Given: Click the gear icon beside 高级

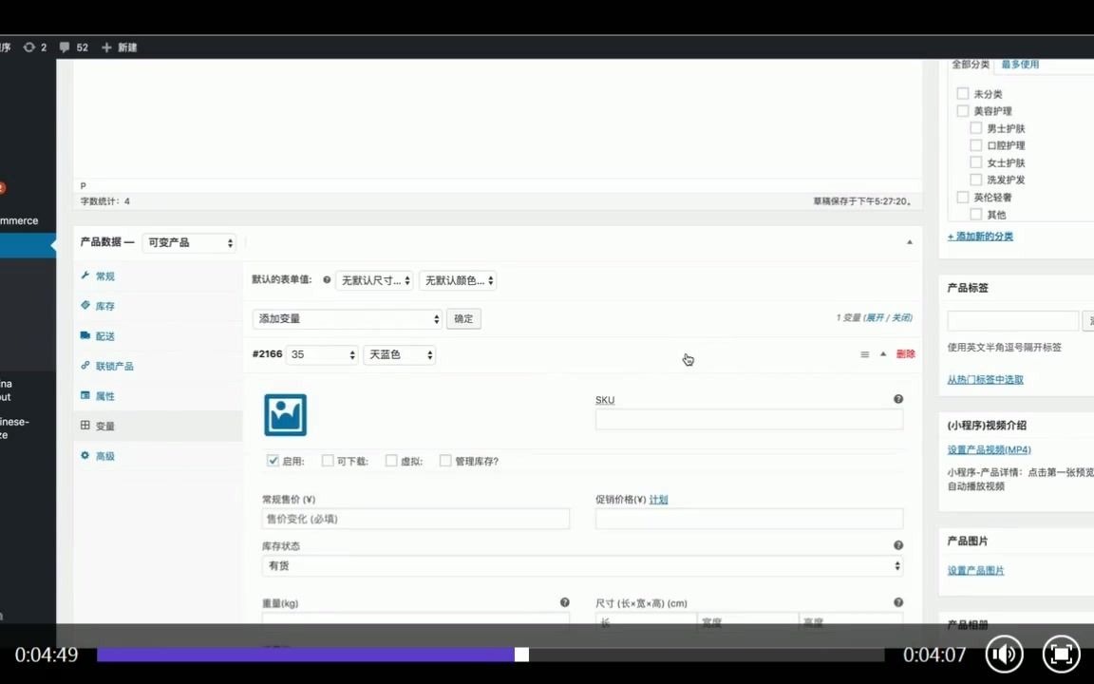Looking at the screenshot, I should pyautogui.click(x=85, y=455).
